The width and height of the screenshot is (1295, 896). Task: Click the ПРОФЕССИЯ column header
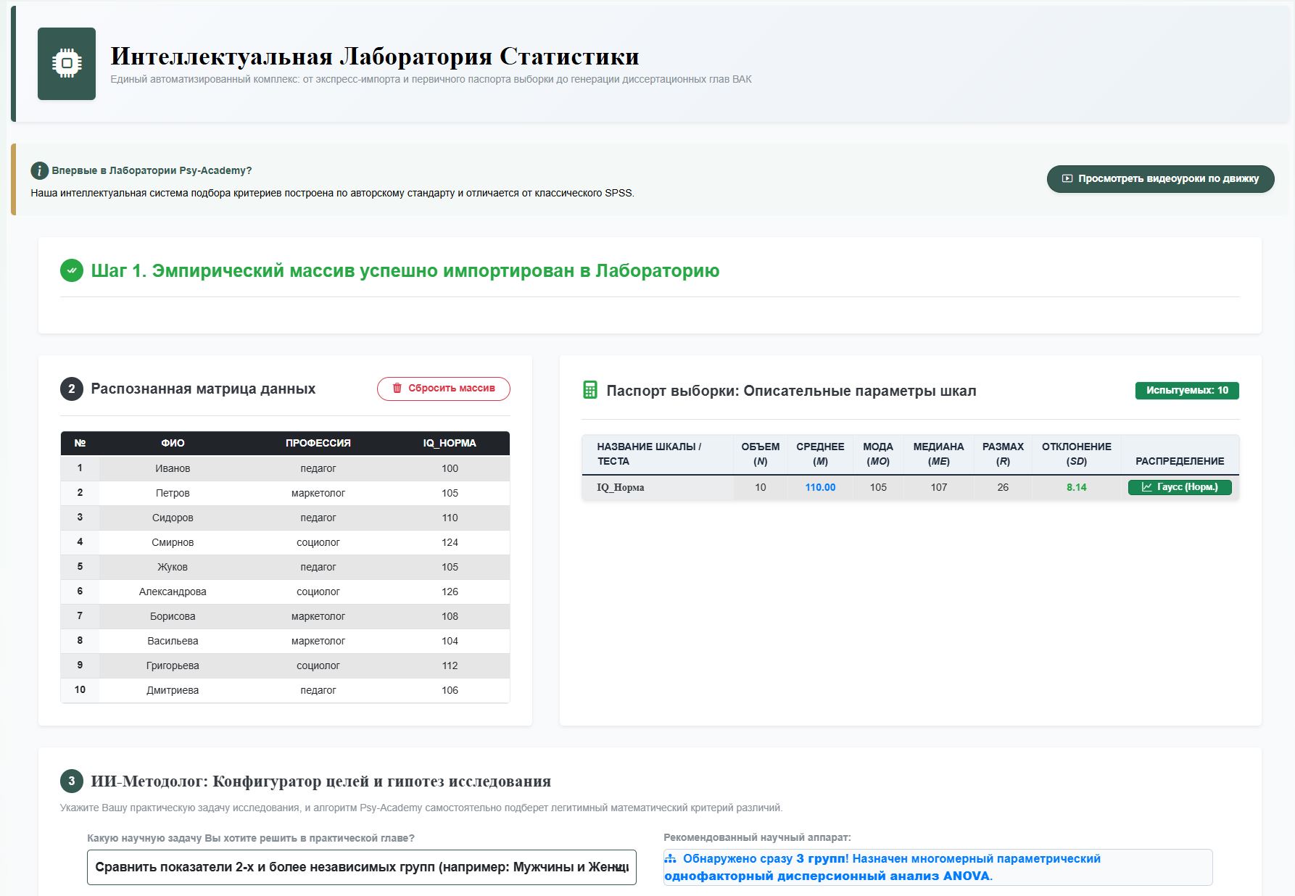point(318,443)
